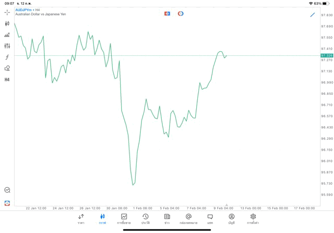Tap the chart analytics icon at bottom-left
The image size is (334, 233).
click(7, 190)
